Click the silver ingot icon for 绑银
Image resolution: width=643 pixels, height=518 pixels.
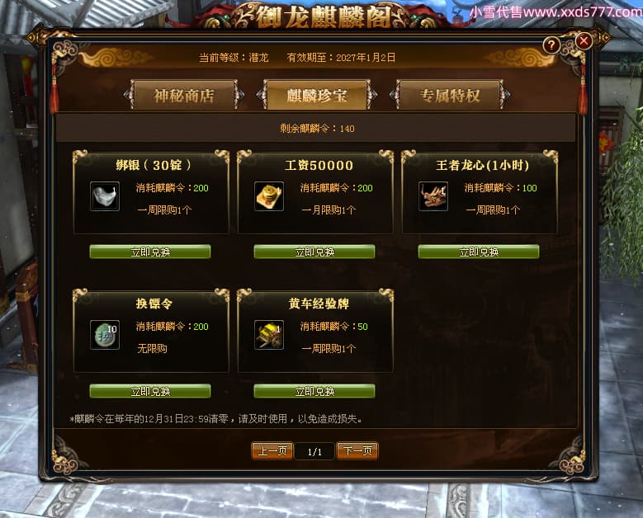(105, 196)
